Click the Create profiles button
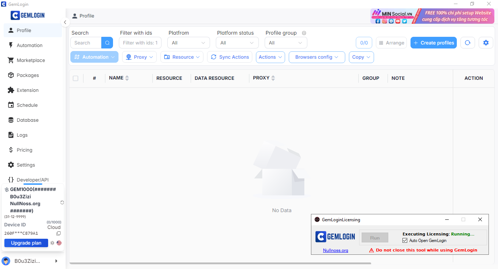498x269 pixels. click(x=433, y=43)
